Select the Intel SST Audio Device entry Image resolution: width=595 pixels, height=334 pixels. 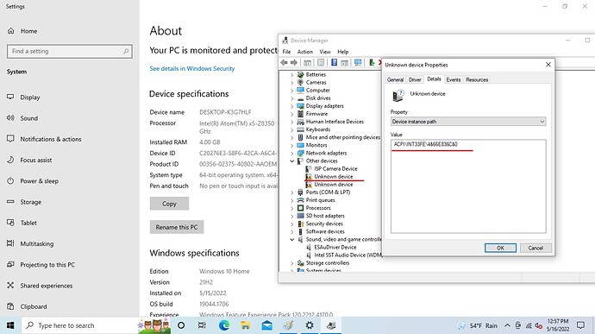pyautogui.click(x=348, y=255)
